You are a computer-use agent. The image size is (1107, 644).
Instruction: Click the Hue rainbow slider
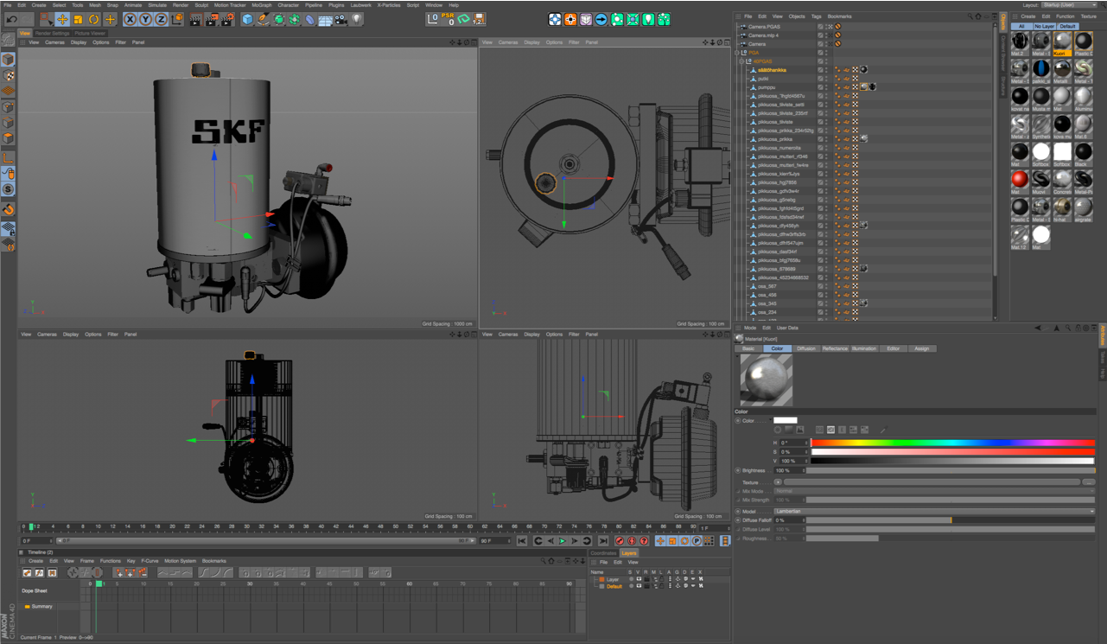point(952,443)
